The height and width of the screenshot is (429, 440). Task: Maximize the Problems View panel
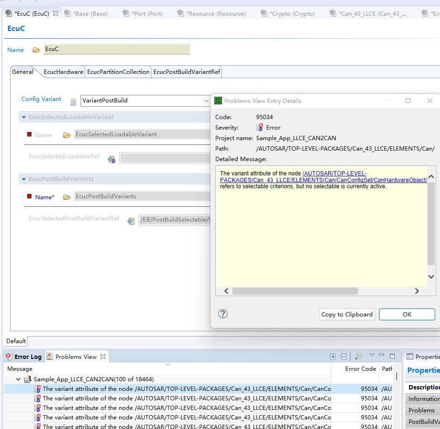(392, 356)
